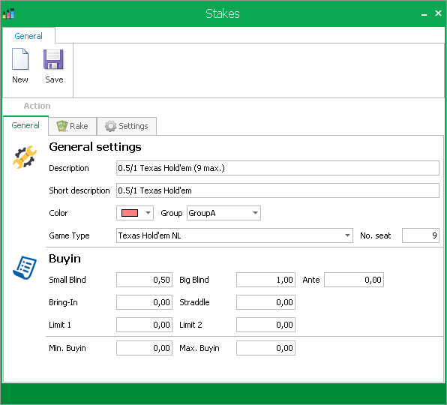The width and height of the screenshot is (447, 405).
Task: Select the General ribbon tab
Action: [28, 36]
